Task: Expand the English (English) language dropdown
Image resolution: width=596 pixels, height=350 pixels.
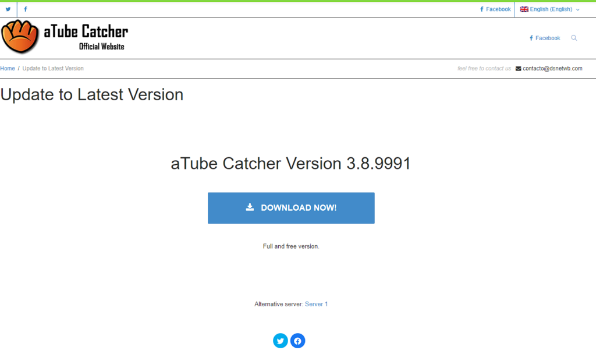Action: [549, 9]
